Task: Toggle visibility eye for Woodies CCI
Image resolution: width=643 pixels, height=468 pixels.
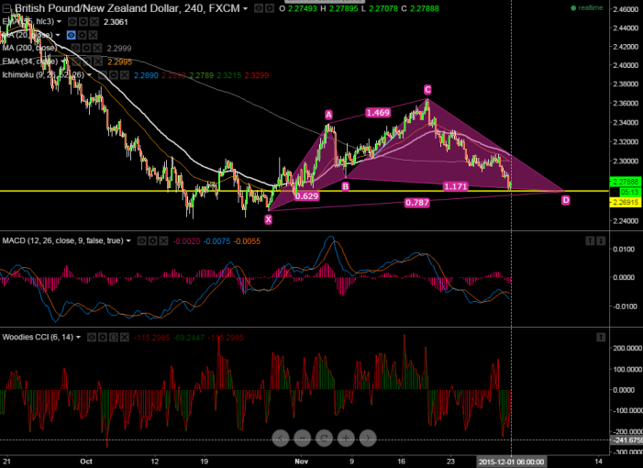Action: click(x=92, y=337)
